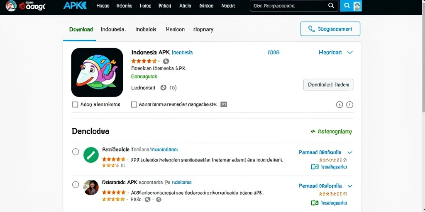Open the blue search button in header
425x212 pixels.
pos(346,6)
